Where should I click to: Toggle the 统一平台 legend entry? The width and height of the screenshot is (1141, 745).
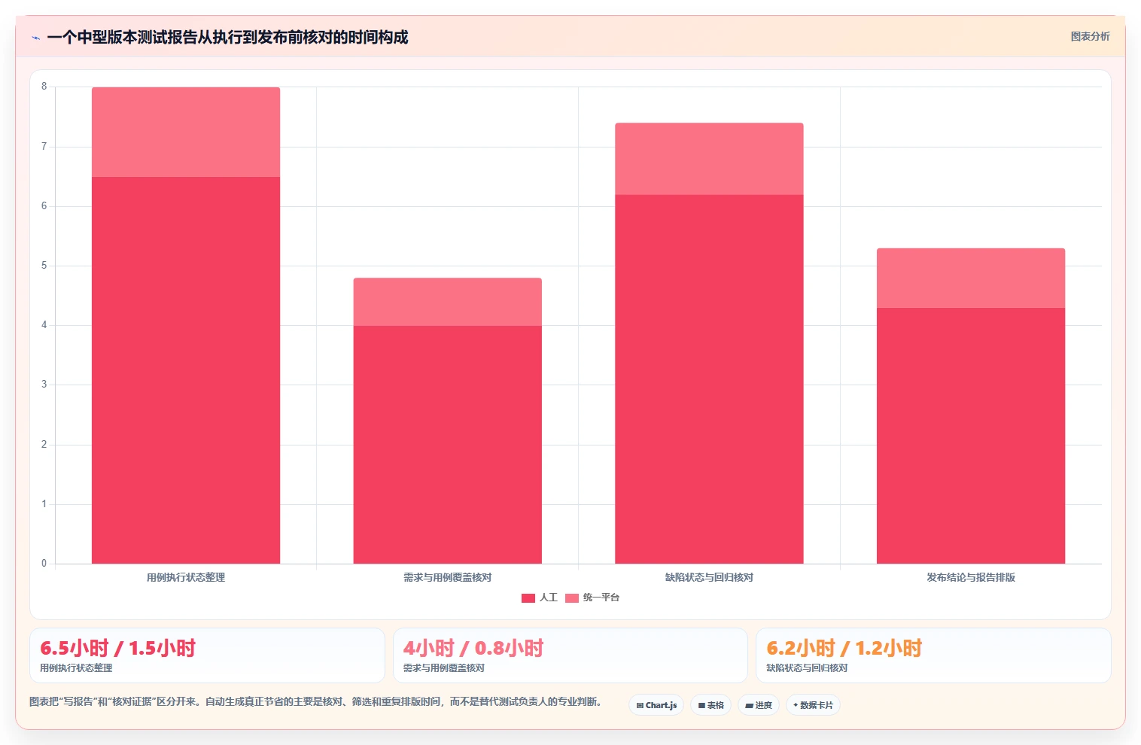pos(592,598)
